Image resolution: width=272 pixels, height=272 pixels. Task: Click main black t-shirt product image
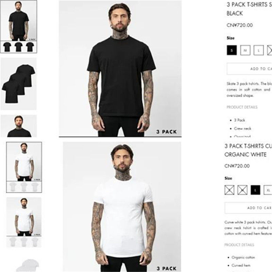click(x=120, y=69)
